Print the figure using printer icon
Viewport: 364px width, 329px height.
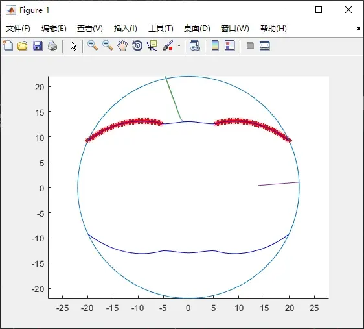52,45
